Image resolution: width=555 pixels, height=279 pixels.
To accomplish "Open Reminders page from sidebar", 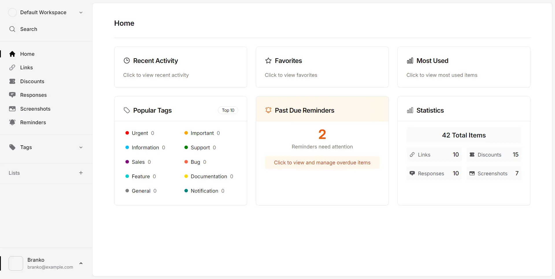I will [x=33, y=122].
